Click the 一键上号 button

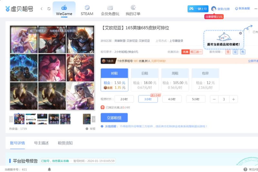(x=198, y=9)
